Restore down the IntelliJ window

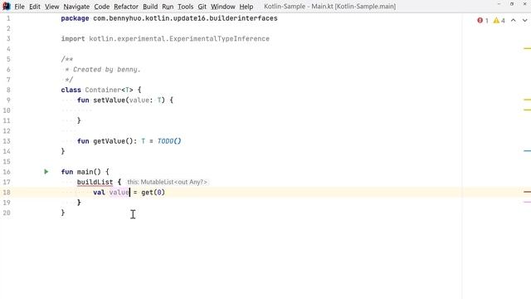tap(512, 4)
